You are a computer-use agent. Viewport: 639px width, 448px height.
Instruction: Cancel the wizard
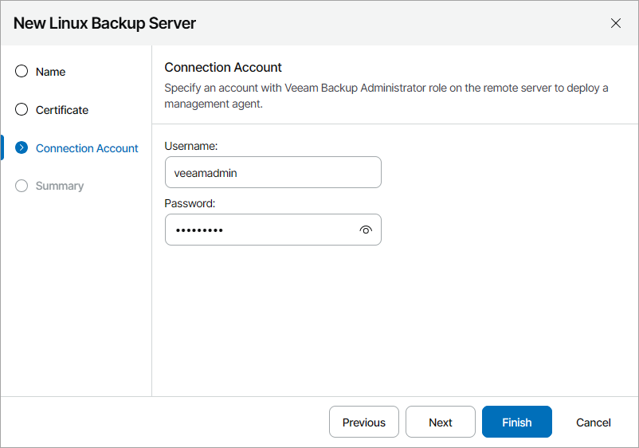click(594, 422)
